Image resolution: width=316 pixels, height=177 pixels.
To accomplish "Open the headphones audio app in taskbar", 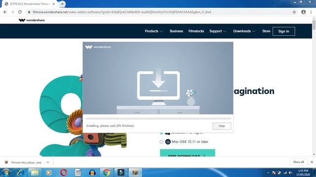I will click(92, 173).
